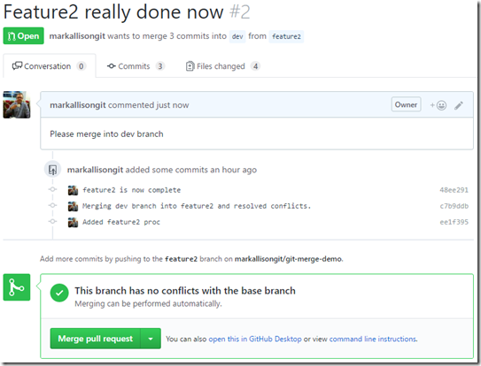Viewport: 481px width, 366px height.
Task: Open commit hash c7b9ddb
Action: coord(454,206)
